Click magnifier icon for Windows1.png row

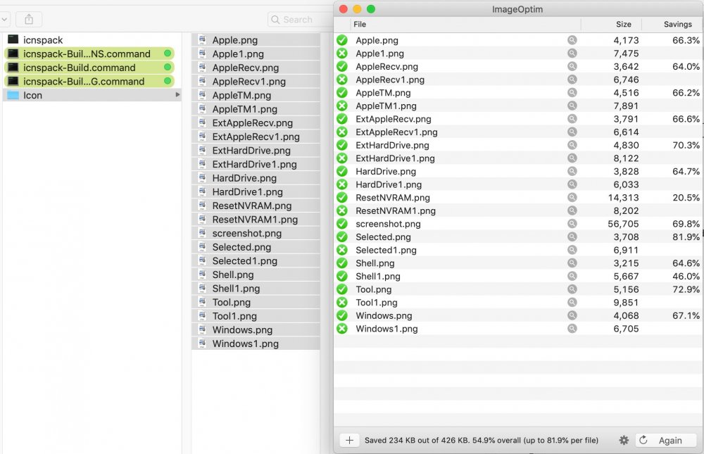click(572, 328)
